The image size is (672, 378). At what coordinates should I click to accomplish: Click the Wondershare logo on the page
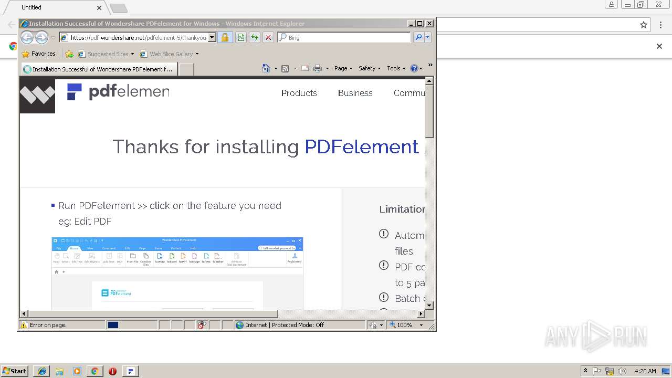pyautogui.click(x=37, y=96)
